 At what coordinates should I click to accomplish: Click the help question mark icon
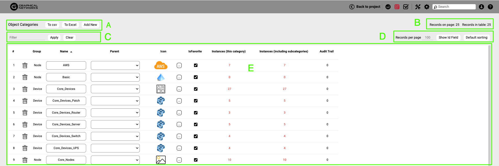490,7
